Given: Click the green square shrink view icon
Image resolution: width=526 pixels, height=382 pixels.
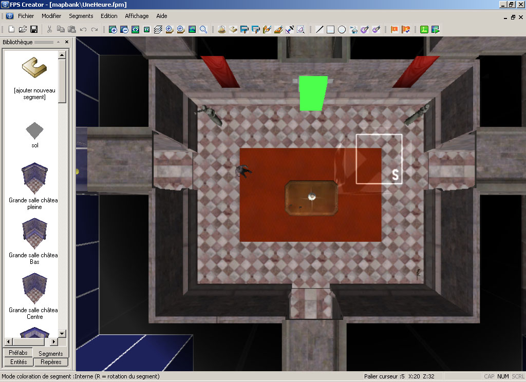Looking at the screenshot, I should tap(146, 29).
